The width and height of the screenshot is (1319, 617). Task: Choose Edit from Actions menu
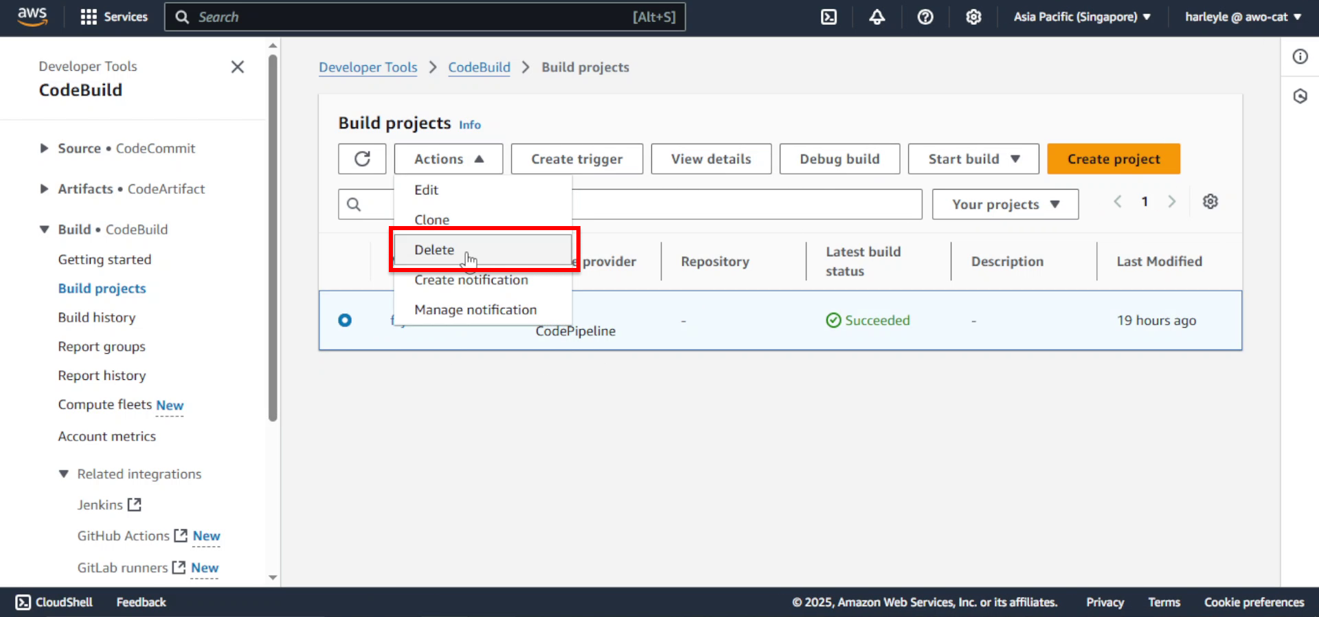(483, 190)
